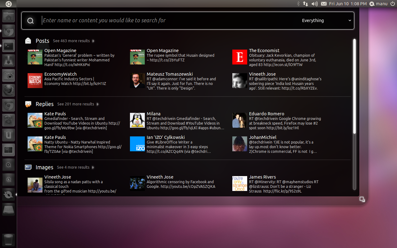Click the EconomyWatch red logo thumbnail

[x=35, y=81]
